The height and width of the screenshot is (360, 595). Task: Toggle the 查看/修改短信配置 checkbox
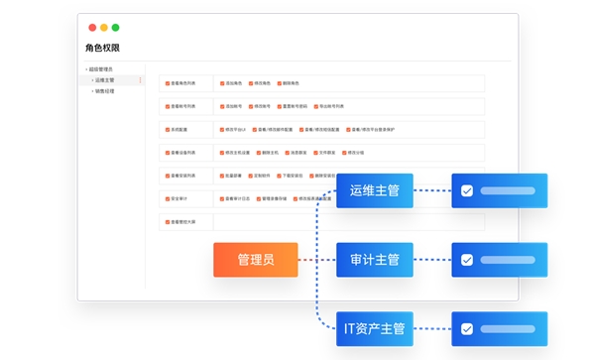pyautogui.click(x=301, y=130)
